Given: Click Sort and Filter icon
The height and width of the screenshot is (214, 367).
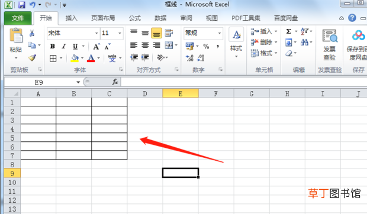Looking at the screenshot, I should tap(304, 31).
